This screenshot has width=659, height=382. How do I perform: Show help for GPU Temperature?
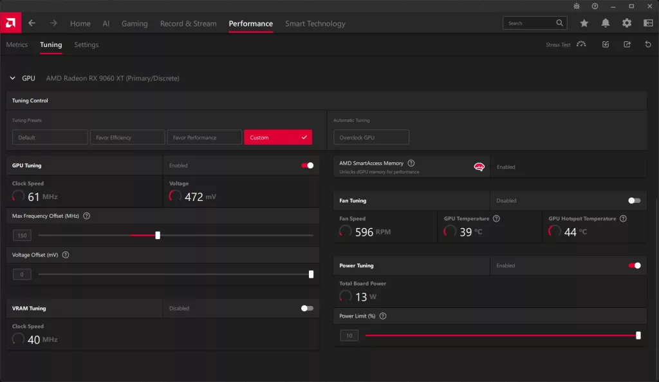click(496, 219)
